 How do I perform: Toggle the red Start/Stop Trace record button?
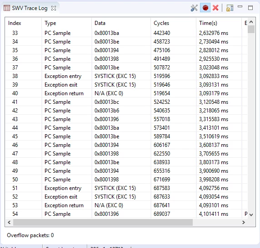click(205, 8)
